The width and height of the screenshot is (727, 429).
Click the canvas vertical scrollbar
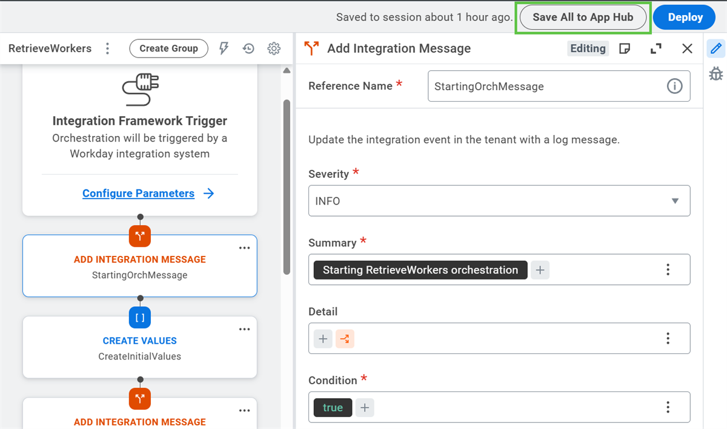click(x=287, y=186)
